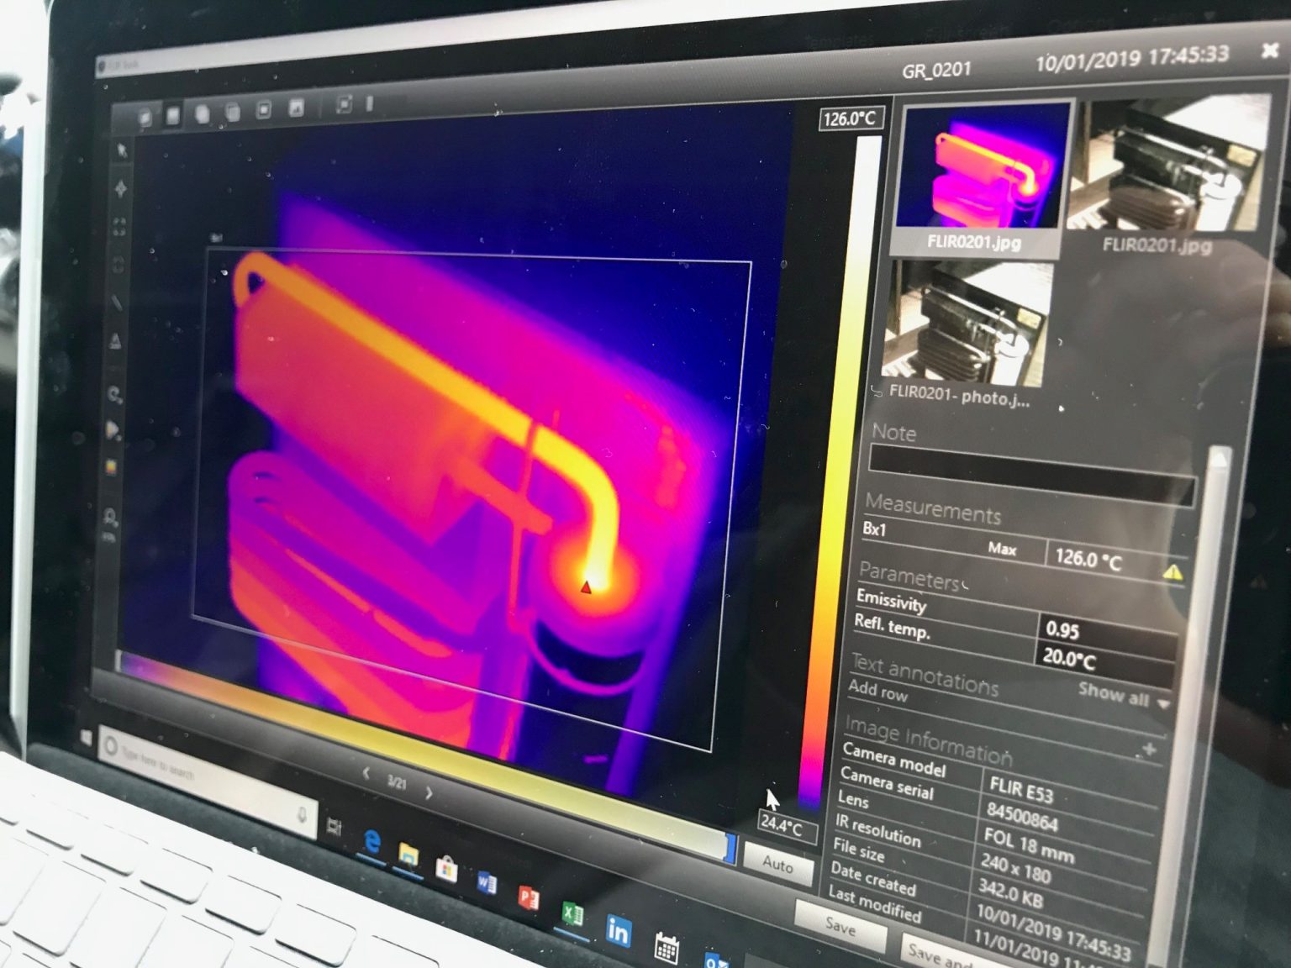The height and width of the screenshot is (968, 1291).
Task: Click the magnifier zoom tool
Action: tap(110, 517)
